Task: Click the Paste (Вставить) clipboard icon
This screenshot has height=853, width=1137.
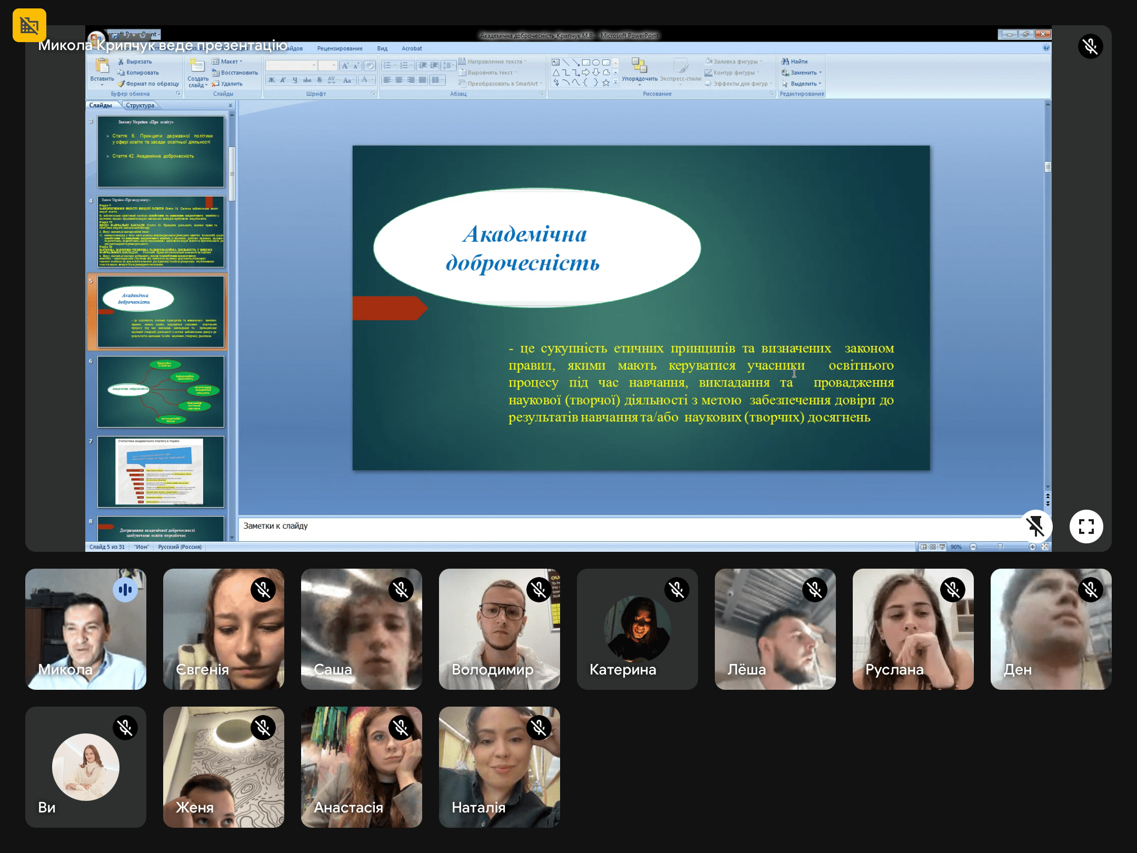Action: (x=102, y=66)
